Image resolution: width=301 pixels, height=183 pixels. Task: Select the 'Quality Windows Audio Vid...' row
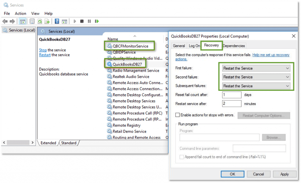pos(137,58)
